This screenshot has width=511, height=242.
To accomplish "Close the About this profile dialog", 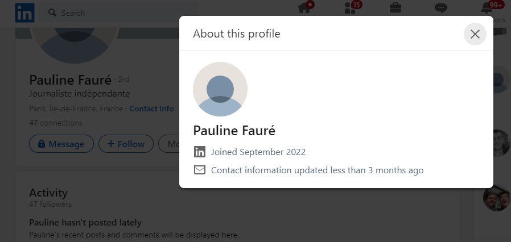I will click(x=475, y=34).
